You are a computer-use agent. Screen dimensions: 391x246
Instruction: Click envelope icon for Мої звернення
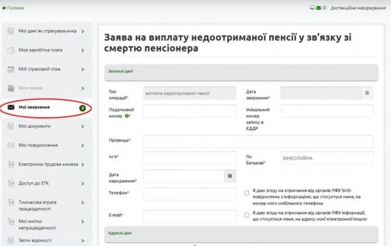(x=11, y=107)
